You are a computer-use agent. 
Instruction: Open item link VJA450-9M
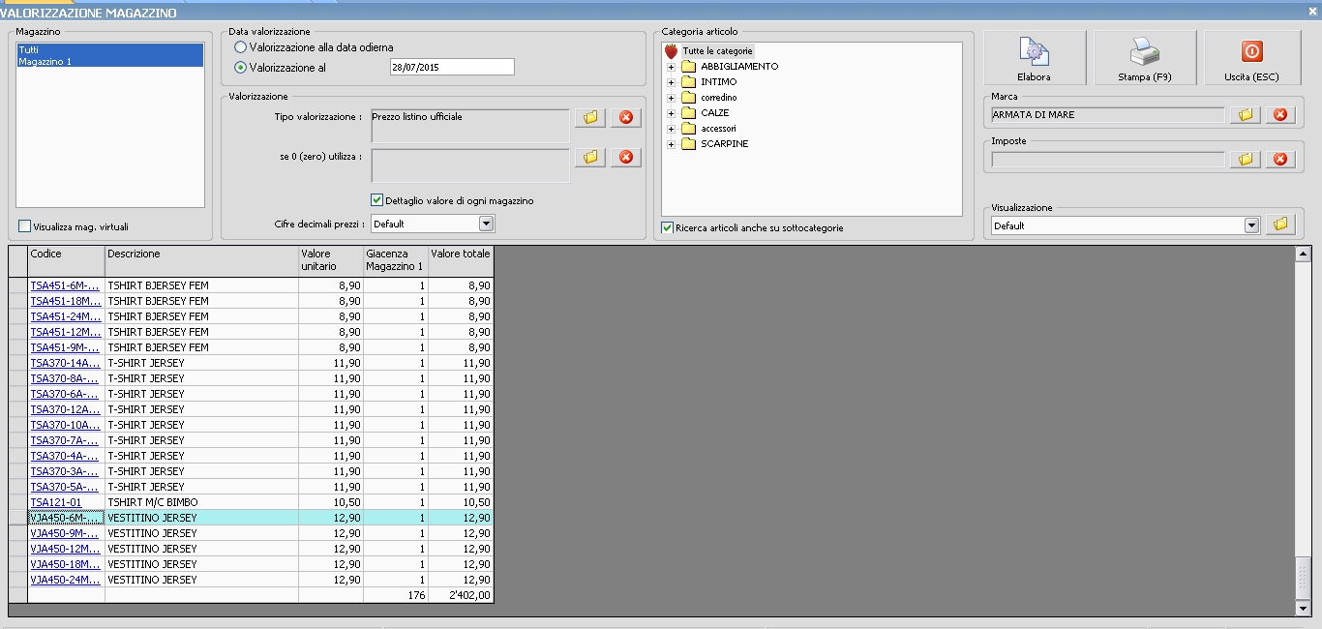click(x=65, y=533)
